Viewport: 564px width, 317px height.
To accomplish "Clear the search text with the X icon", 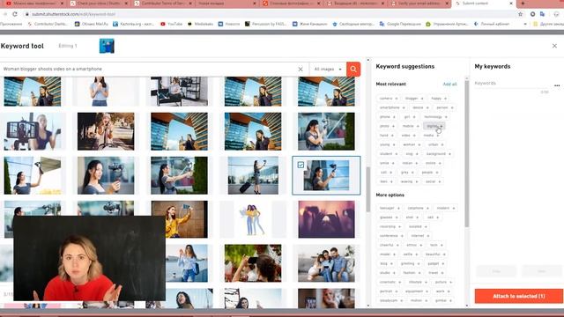I will 301,69.
